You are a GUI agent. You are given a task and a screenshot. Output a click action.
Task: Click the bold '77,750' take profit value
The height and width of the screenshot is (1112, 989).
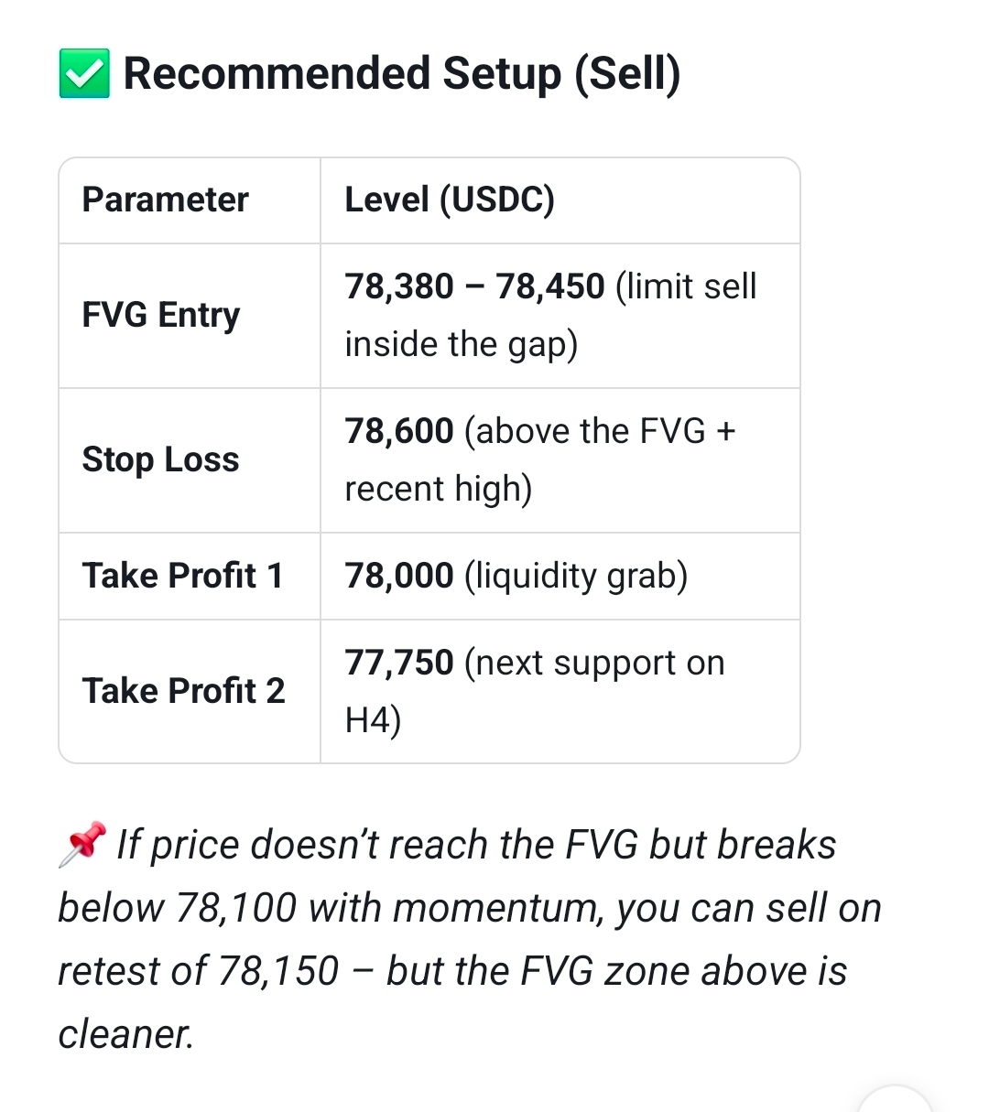[399, 663]
